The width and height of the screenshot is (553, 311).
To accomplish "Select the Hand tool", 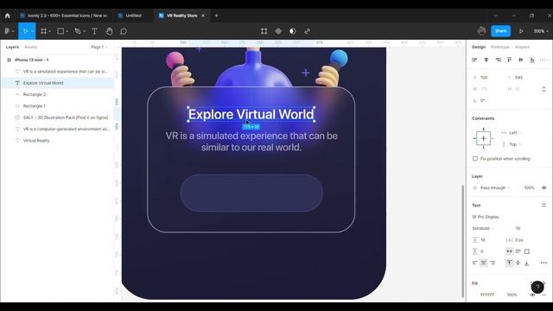I will 109,31.
